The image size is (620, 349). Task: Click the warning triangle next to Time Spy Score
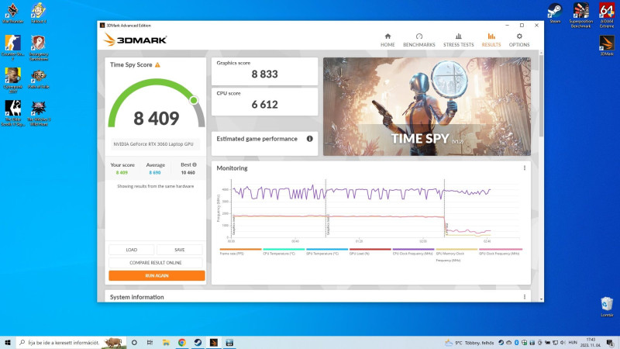[x=157, y=65]
